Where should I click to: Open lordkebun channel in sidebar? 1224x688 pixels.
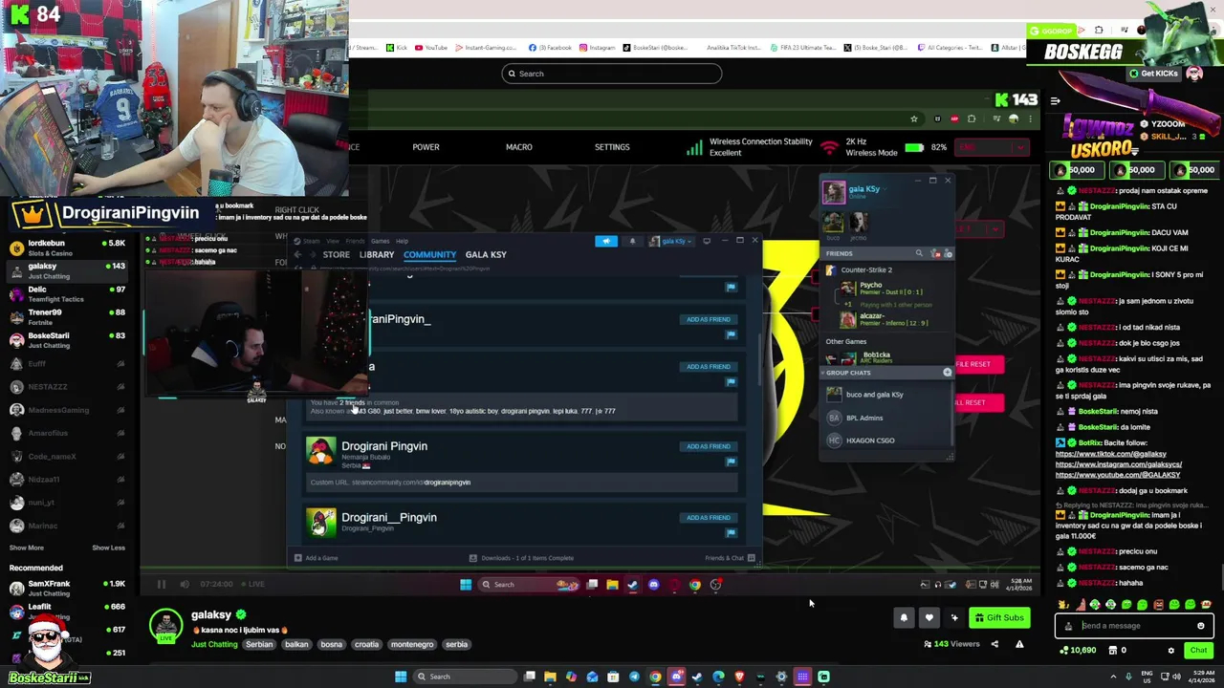67,247
